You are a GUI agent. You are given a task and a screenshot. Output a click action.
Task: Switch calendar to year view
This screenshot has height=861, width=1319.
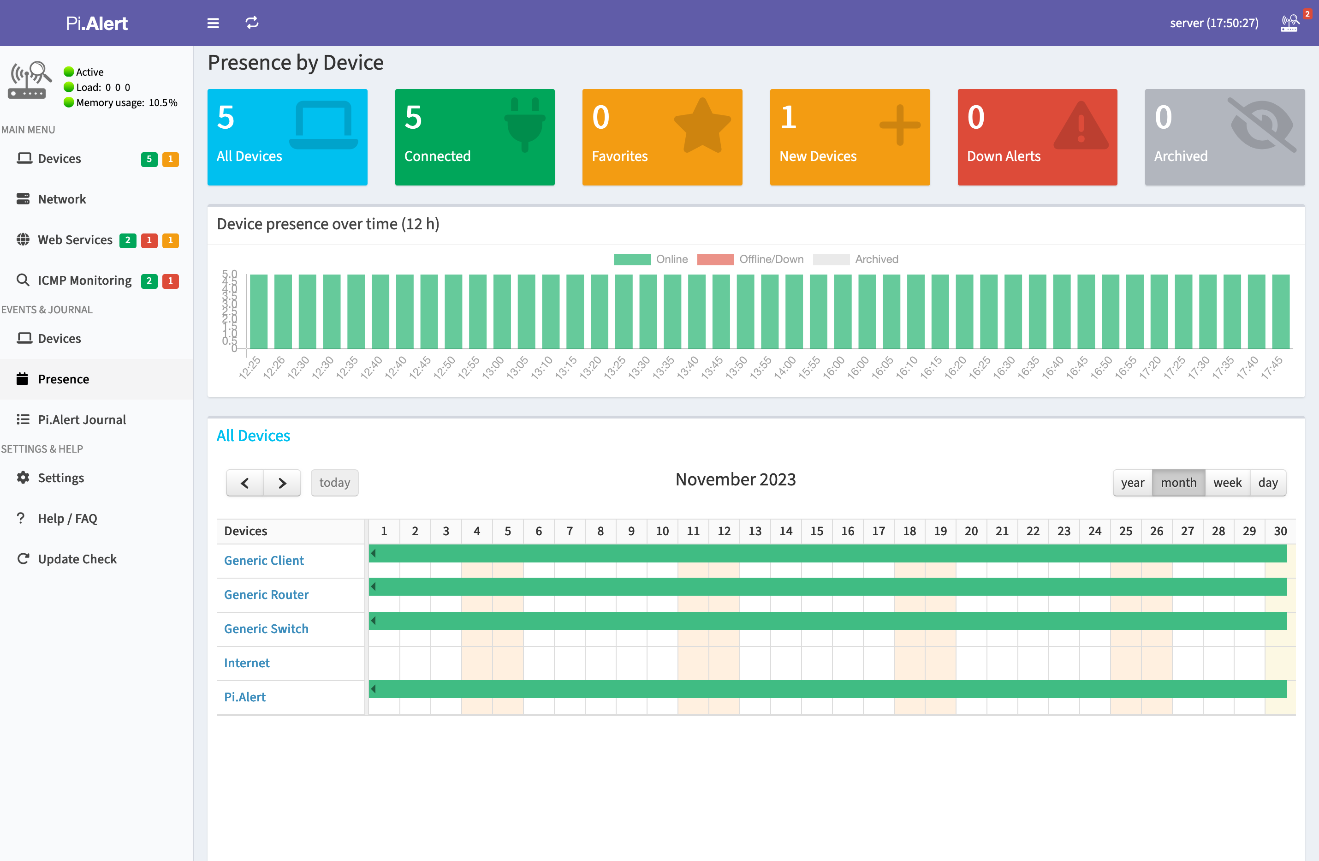click(x=1132, y=482)
